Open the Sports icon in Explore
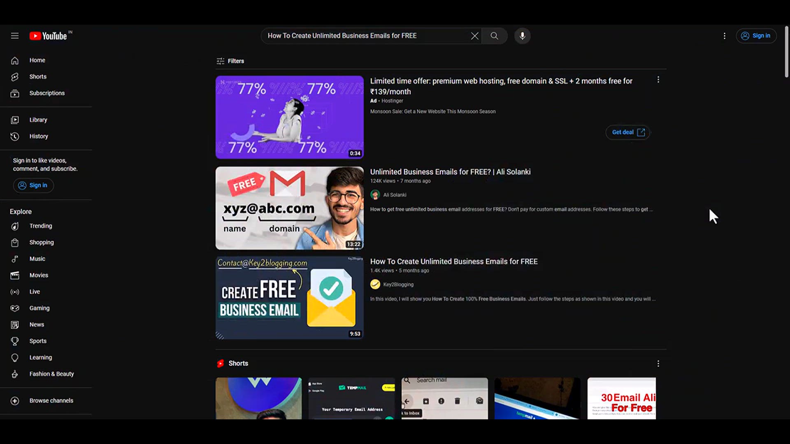This screenshot has width=790, height=444. 15,341
